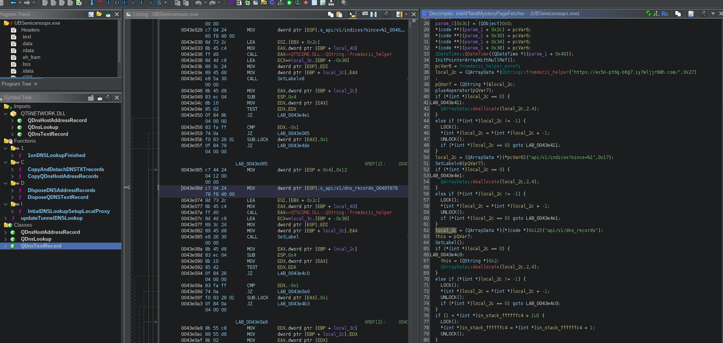This screenshot has width=723, height=343.
Task: Open the redo button's dropdown arrow
Action: tap(219, 3)
